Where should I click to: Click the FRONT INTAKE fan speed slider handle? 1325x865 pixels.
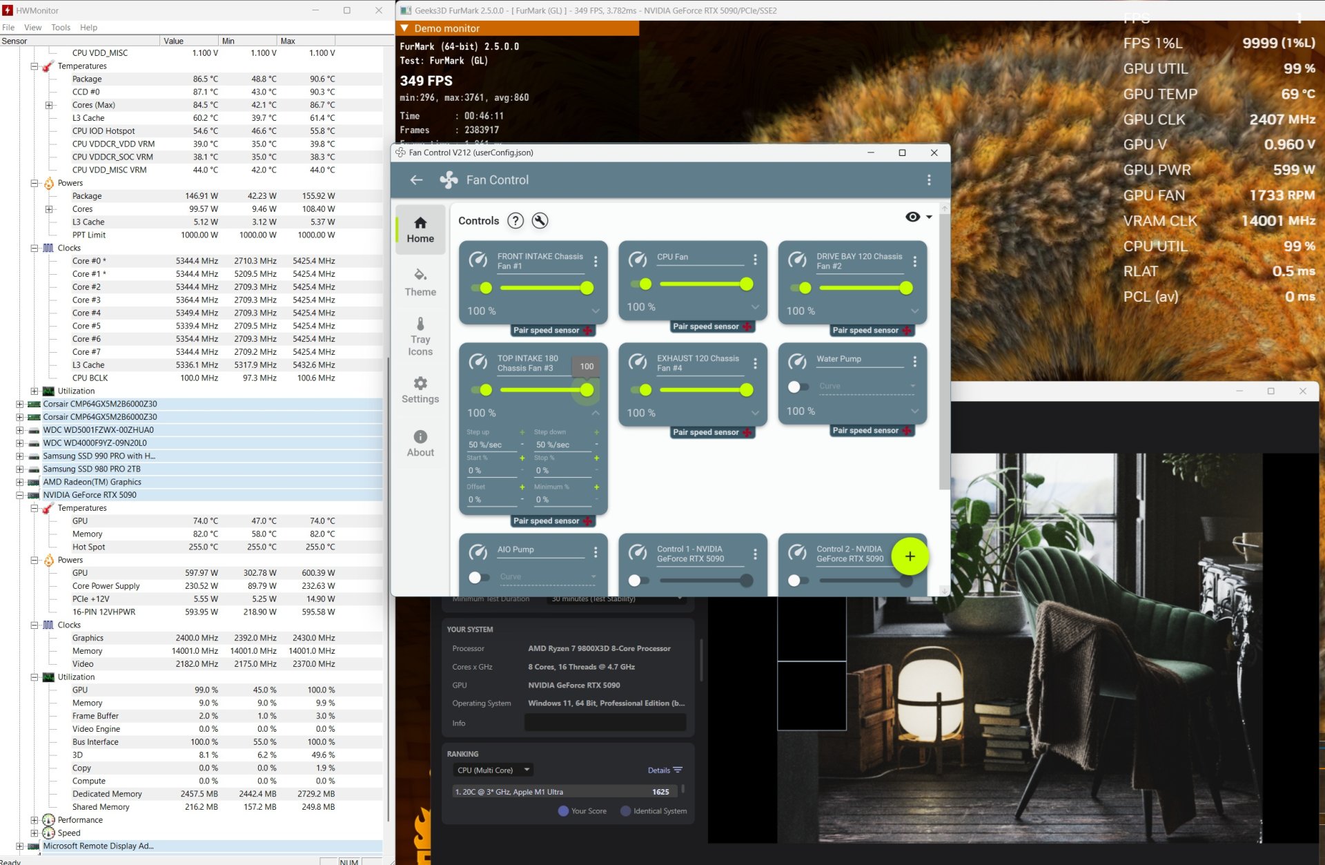pyautogui.click(x=587, y=288)
